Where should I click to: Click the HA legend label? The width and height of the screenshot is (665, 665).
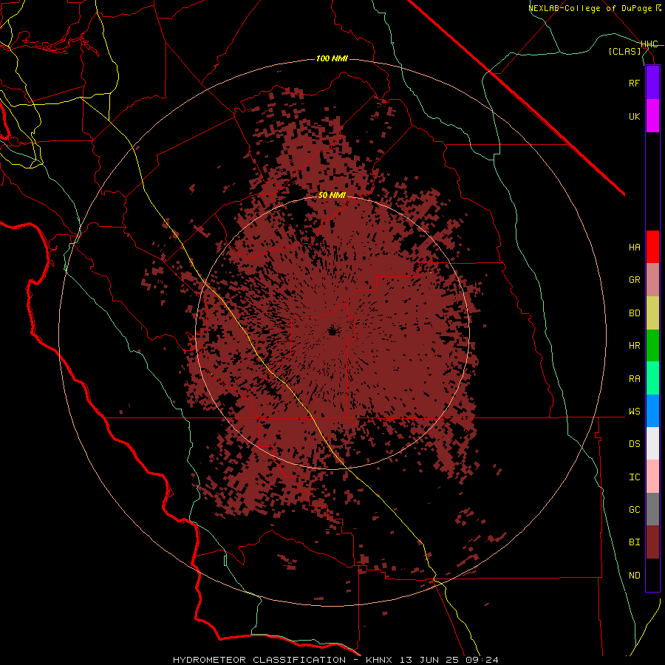tap(634, 248)
